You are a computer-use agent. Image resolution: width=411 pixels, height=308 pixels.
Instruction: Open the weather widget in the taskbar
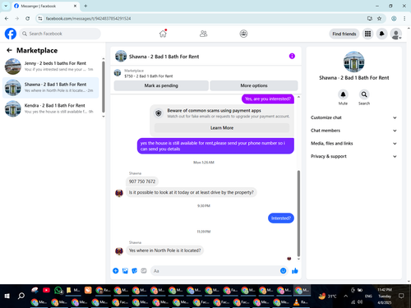click(x=327, y=296)
